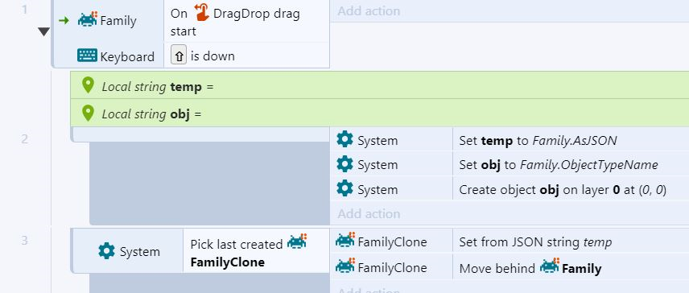Click the DragDrop behavior icon
The width and height of the screenshot is (689, 293).
(201, 13)
